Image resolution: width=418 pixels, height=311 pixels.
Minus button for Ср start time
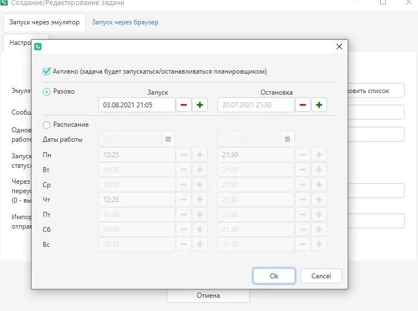(x=183, y=185)
